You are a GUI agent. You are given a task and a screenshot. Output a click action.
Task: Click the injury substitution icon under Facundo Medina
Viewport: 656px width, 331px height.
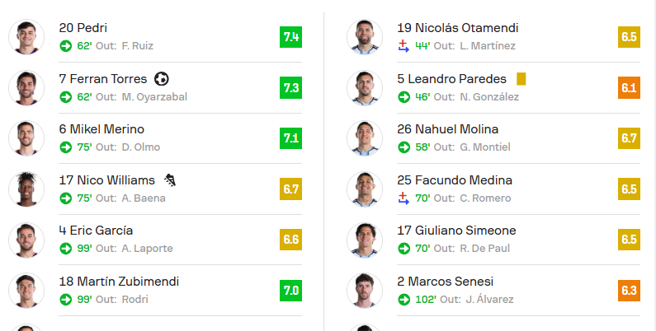point(404,198)
